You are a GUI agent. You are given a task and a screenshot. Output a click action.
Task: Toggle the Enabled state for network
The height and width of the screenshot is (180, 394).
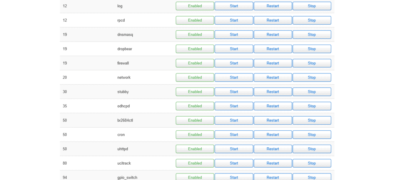coord(195,78)
